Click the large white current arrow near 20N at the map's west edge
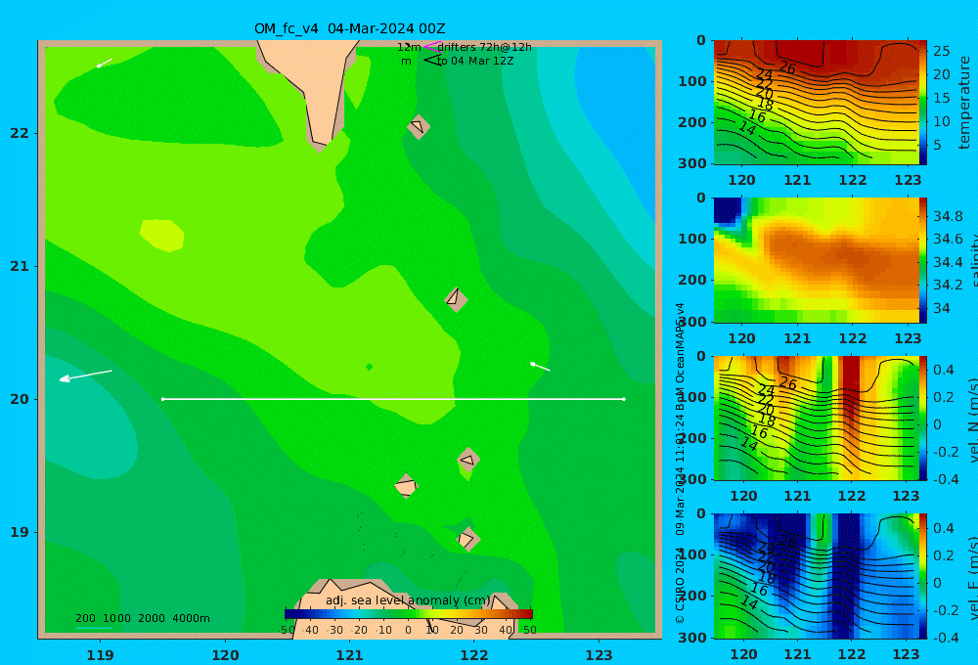This screenshot has width=978, height=665. coord(85,376)
